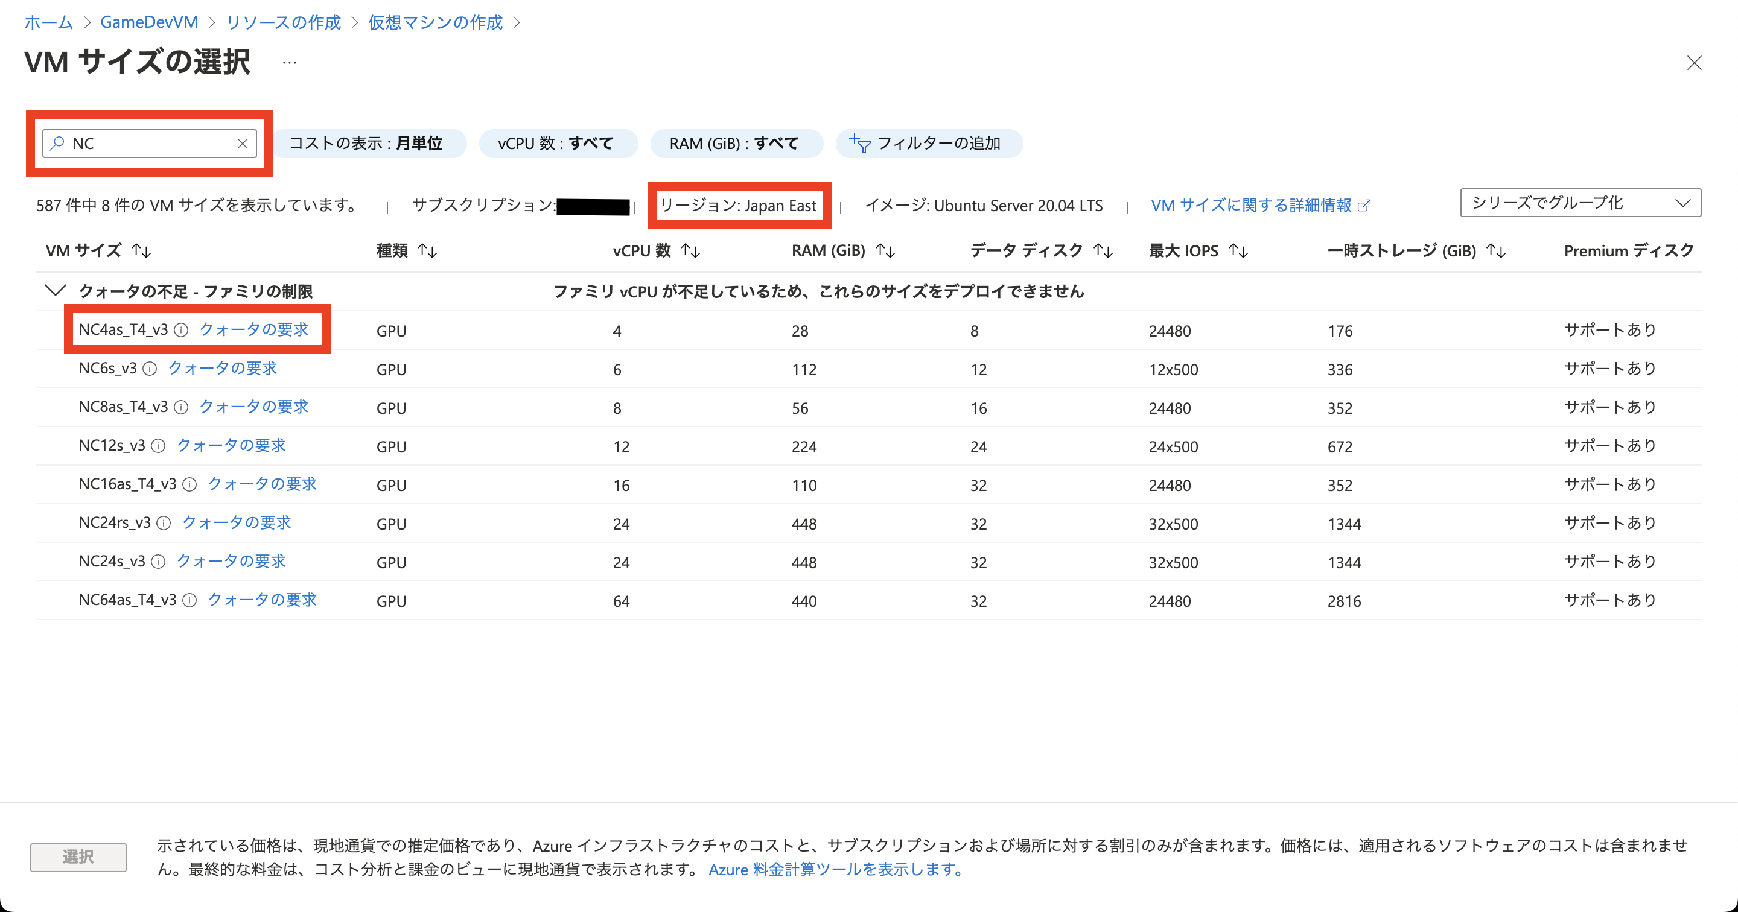Sort by RAM (GiB) column arrows

[x=885, y=251]
